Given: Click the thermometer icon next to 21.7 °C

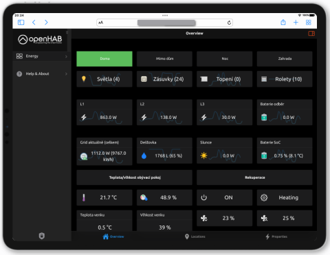Looking at the screenshot, I should click(84, 197).
